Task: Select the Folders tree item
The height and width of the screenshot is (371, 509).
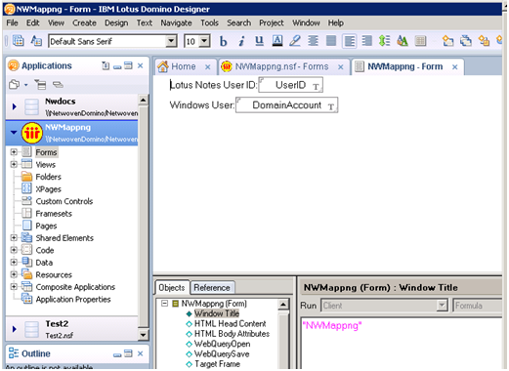Action: click(x=48, y=177)
